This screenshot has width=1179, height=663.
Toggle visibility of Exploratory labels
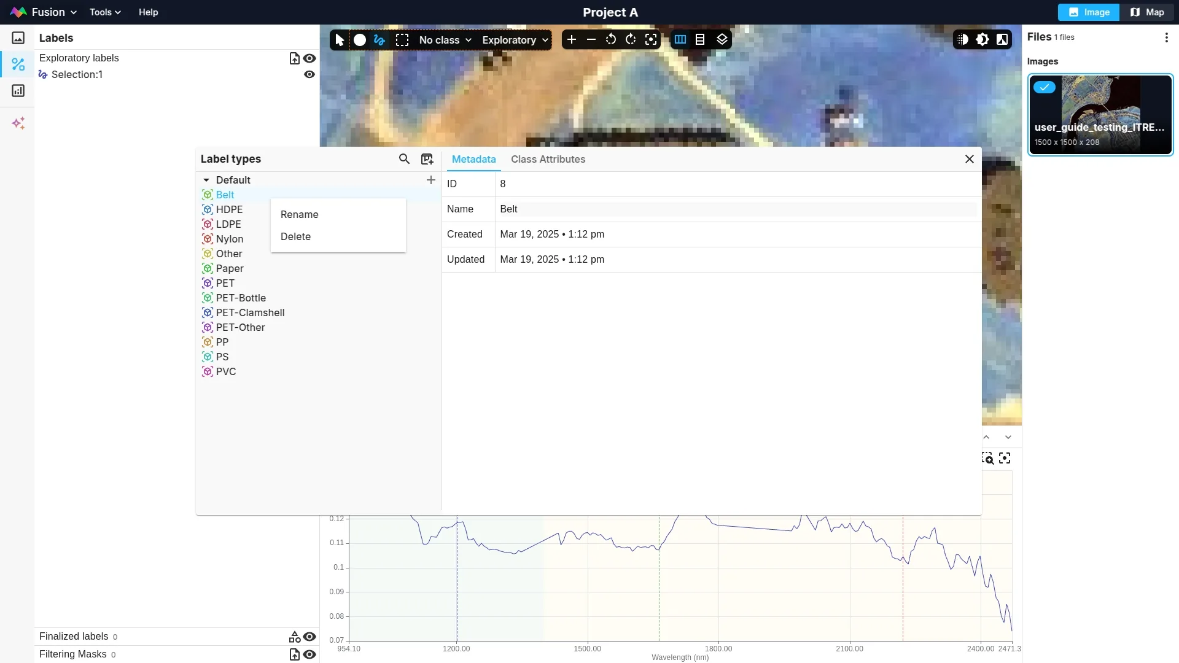(309, 58)
